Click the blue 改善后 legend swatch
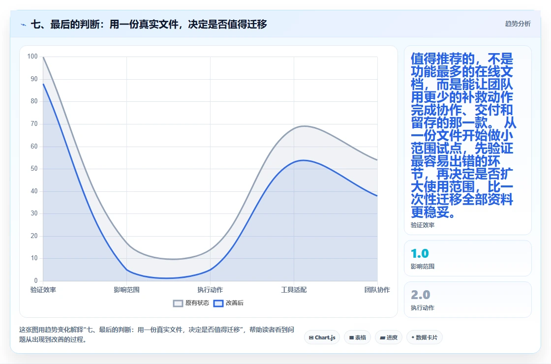The image size is (551, 364). pos(218,303)
